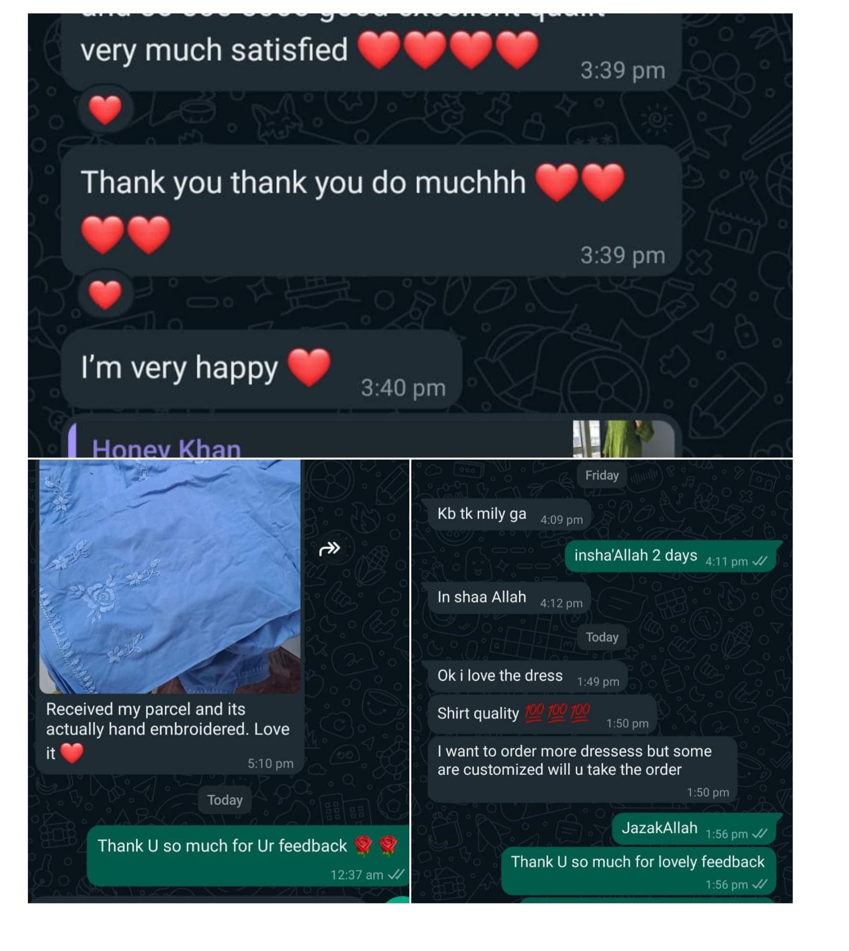Tap the double-tick on 'insha'Allah 2 days'
The height and width of the screenshot is (951, 849).
tap(760, 561)
